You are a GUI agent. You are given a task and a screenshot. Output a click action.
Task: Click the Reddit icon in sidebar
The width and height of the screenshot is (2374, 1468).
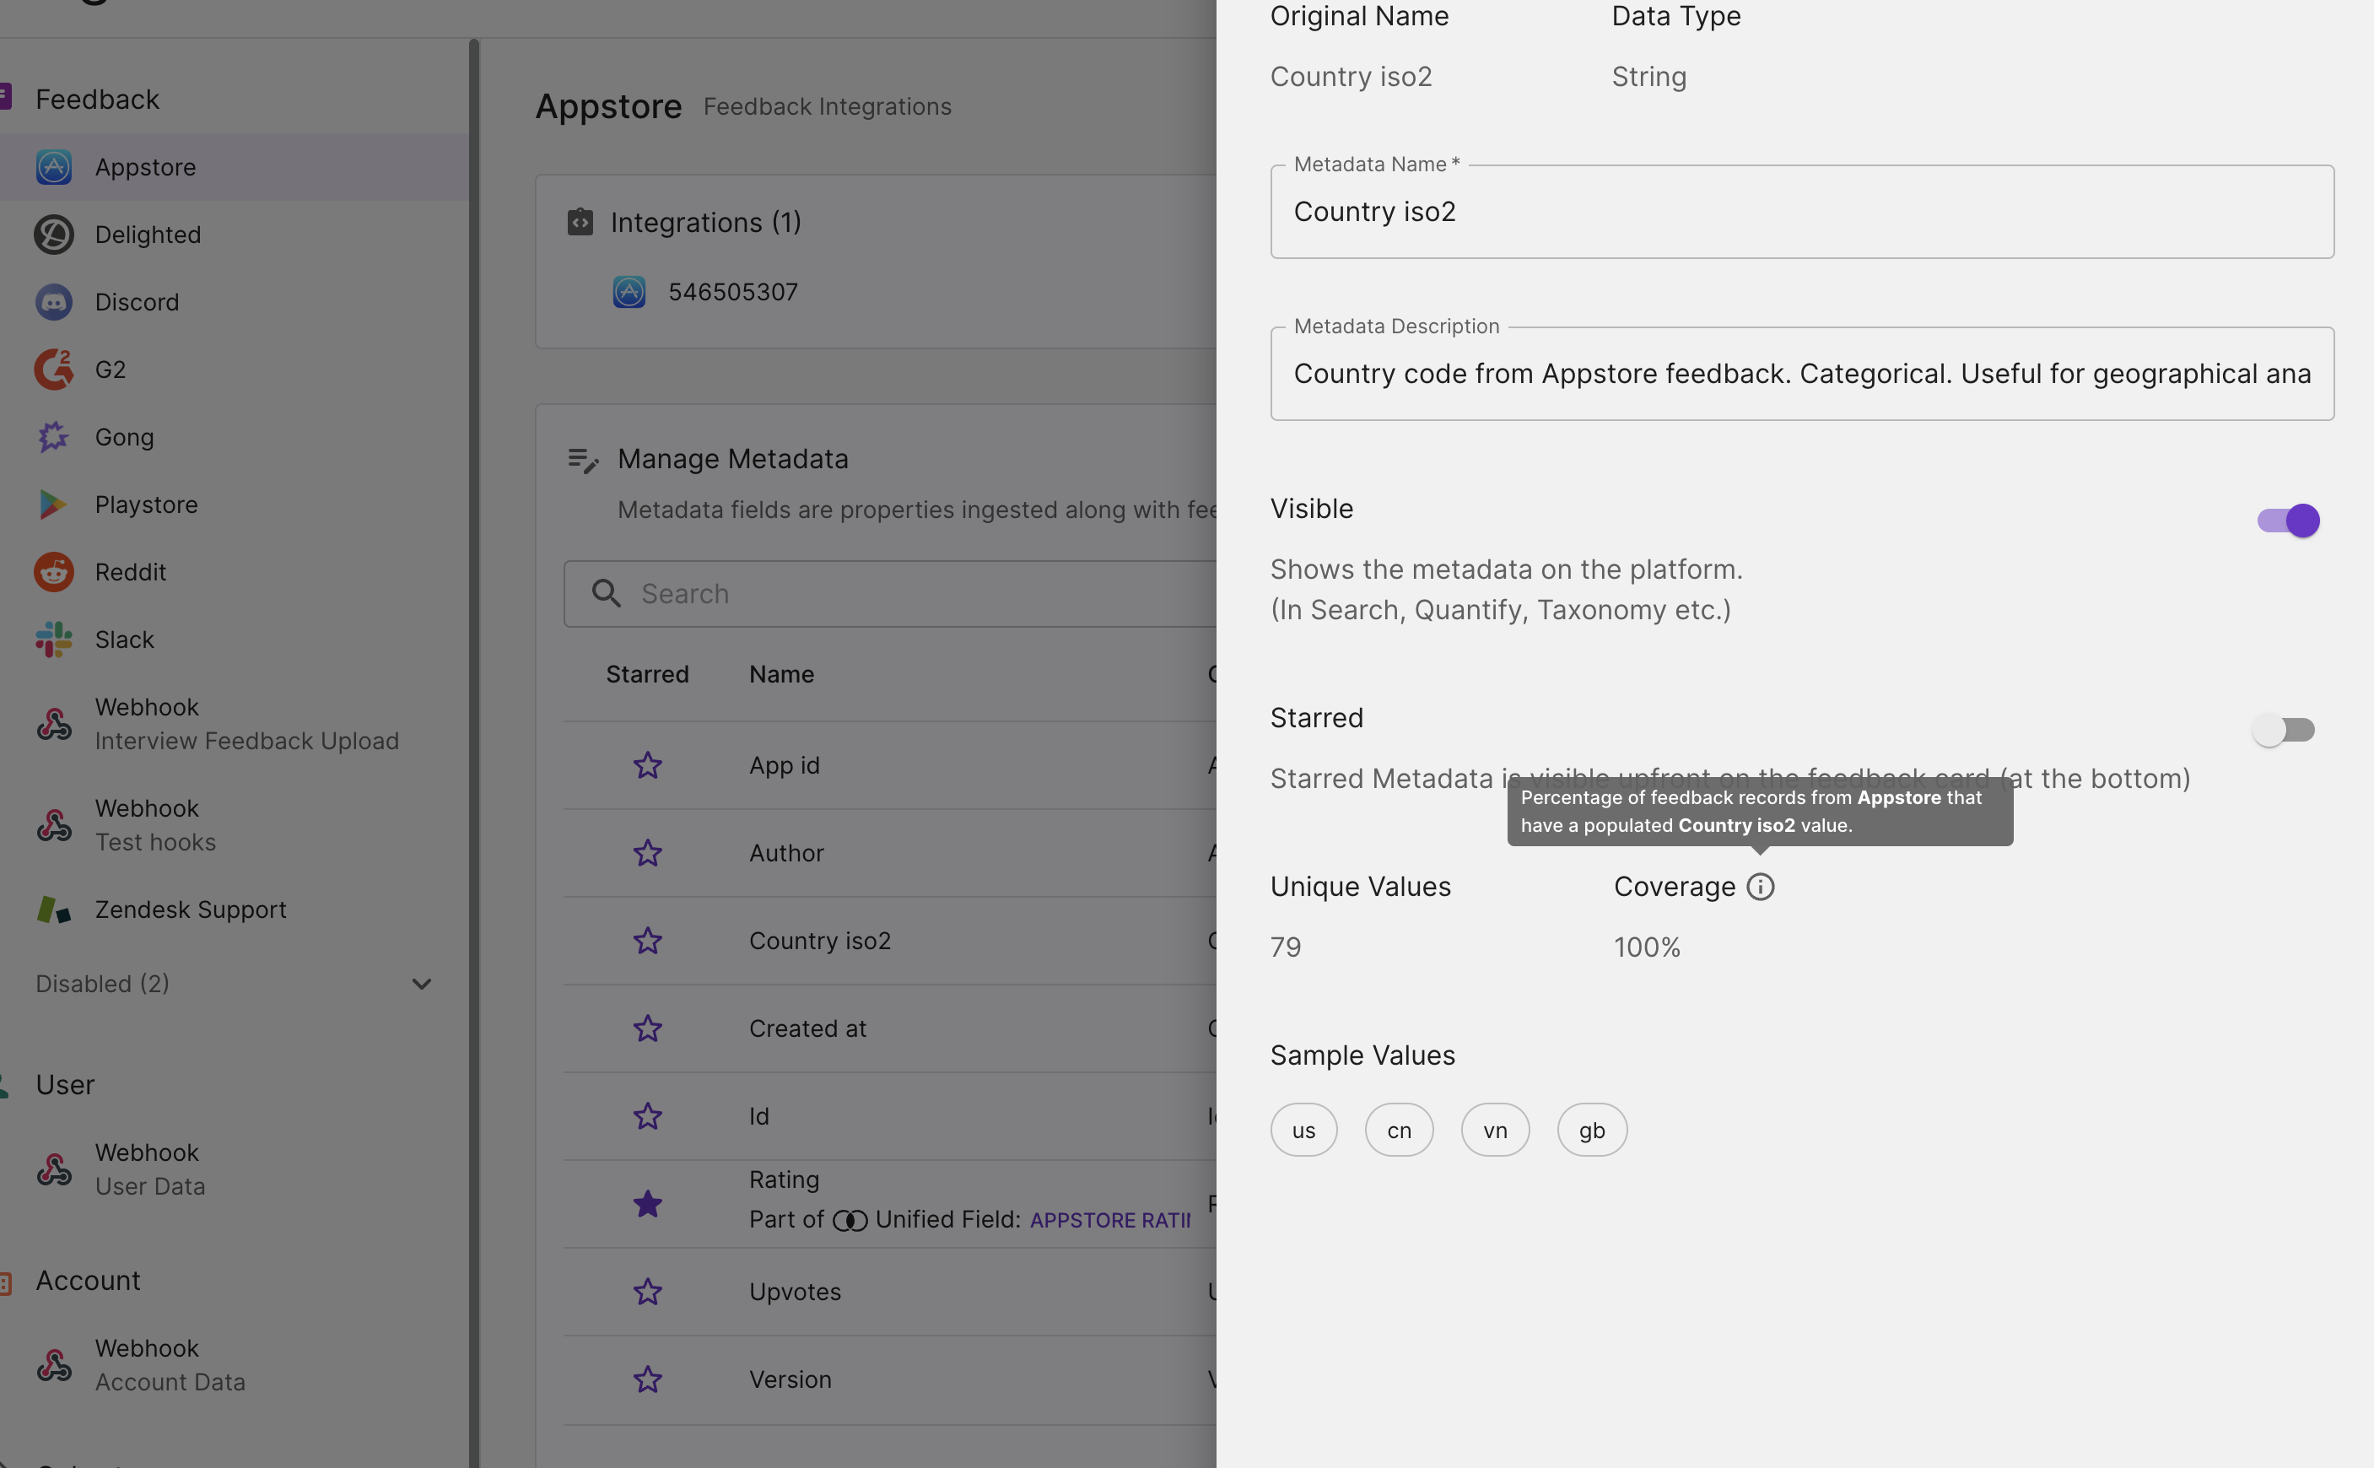54,572
